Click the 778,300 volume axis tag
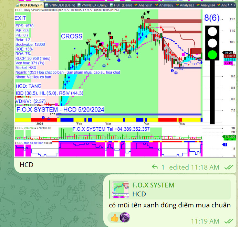Viewport: 238px width, 227px height. click(x=230, y=137)
